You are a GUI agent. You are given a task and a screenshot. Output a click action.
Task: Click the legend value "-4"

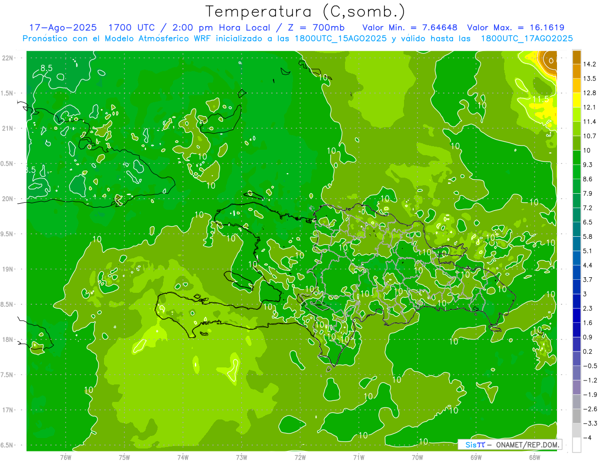(587, 437)
